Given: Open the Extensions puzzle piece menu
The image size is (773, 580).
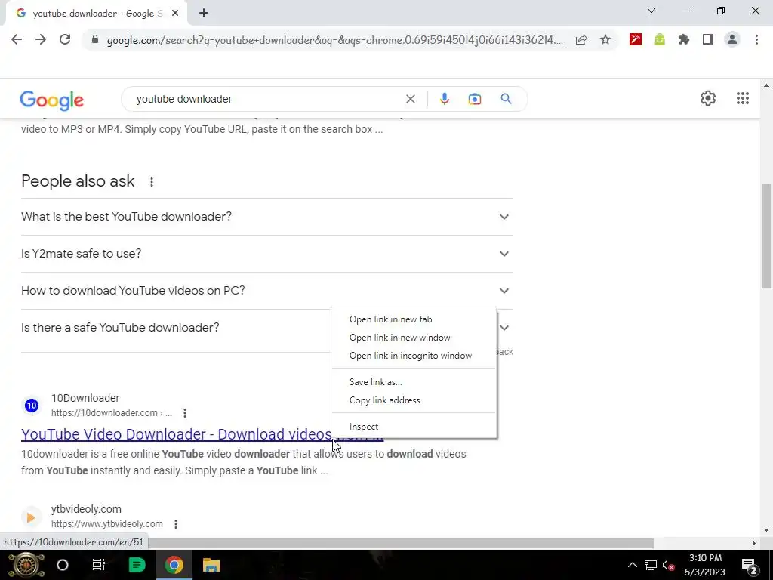Looking at the screenshot, I should [684, 39].
